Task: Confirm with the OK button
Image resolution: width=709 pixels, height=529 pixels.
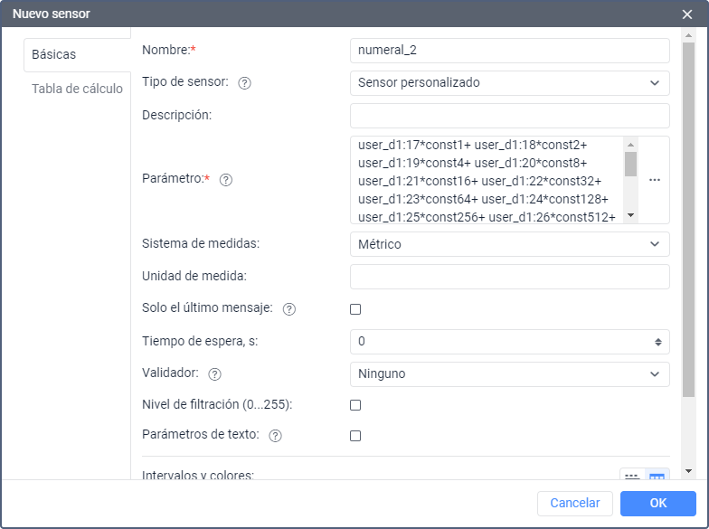Action: click(x=658, y=504)
